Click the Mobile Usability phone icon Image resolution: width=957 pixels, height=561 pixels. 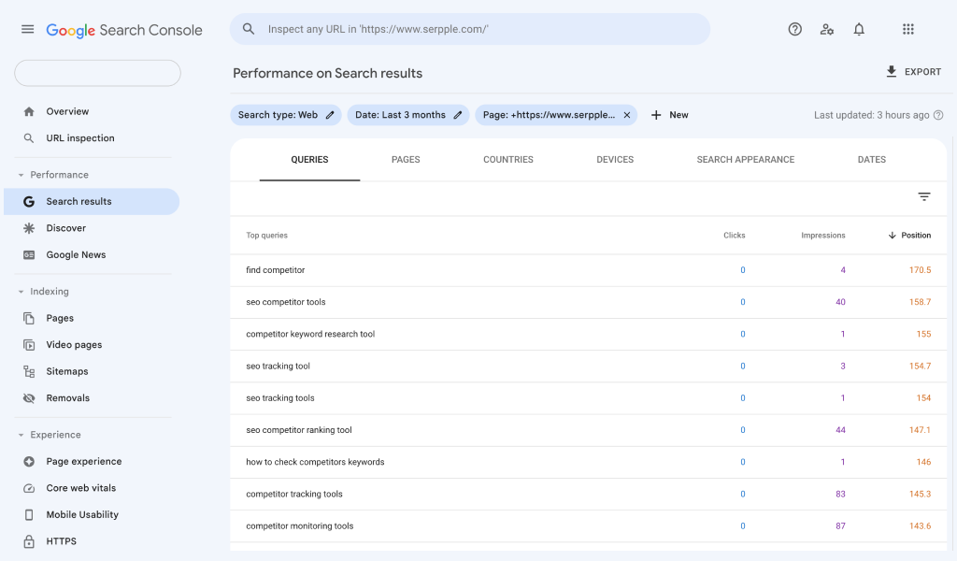29,514
